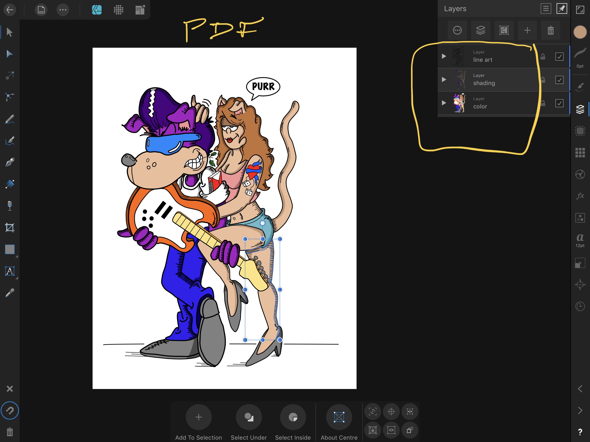Toggle visibility checkbox of color layer
The image size is (590, 442).
tap(559, 103)
